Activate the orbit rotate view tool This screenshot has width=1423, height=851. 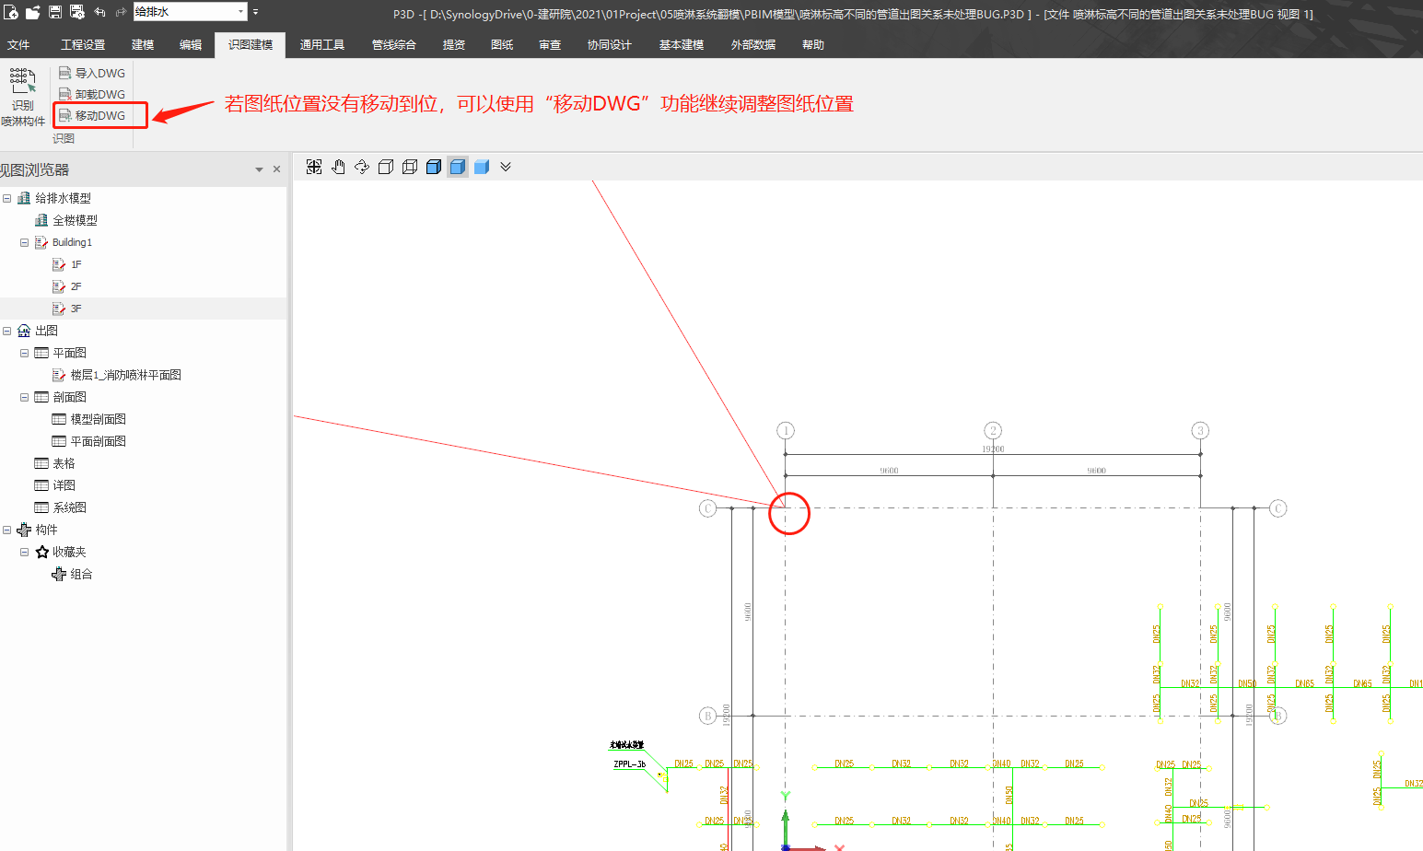click(x=362, y=167)
